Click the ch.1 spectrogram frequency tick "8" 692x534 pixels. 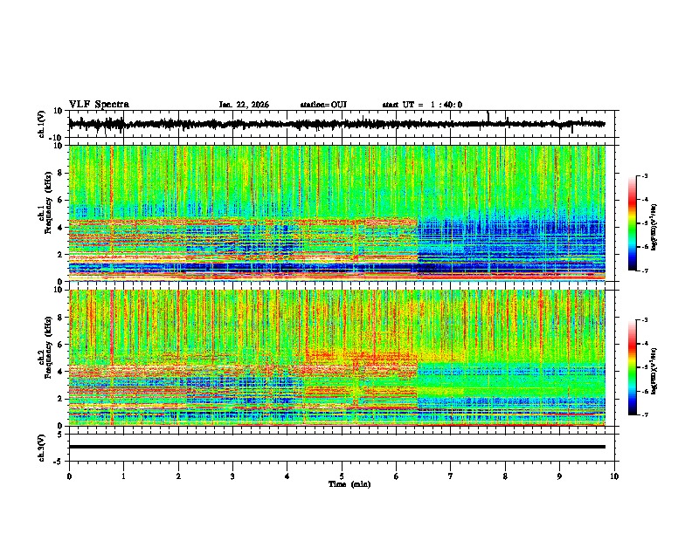(x=61, y=173)
